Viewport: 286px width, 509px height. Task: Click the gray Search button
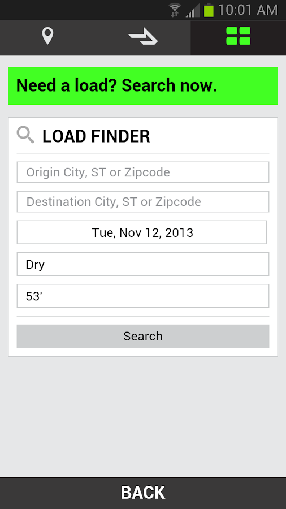(143, 337)
